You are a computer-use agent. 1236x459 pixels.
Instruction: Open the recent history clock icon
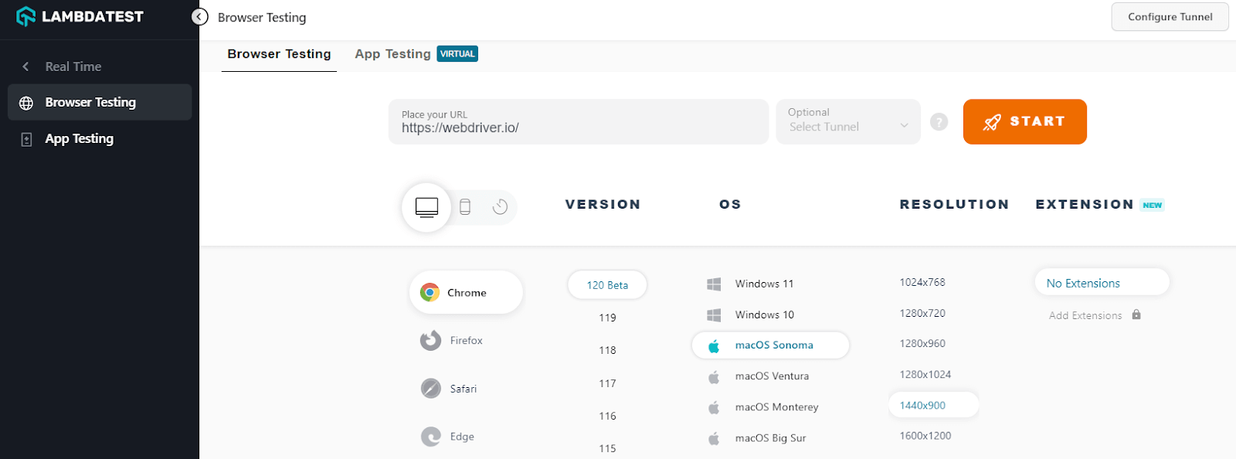(x=500, y=206)
